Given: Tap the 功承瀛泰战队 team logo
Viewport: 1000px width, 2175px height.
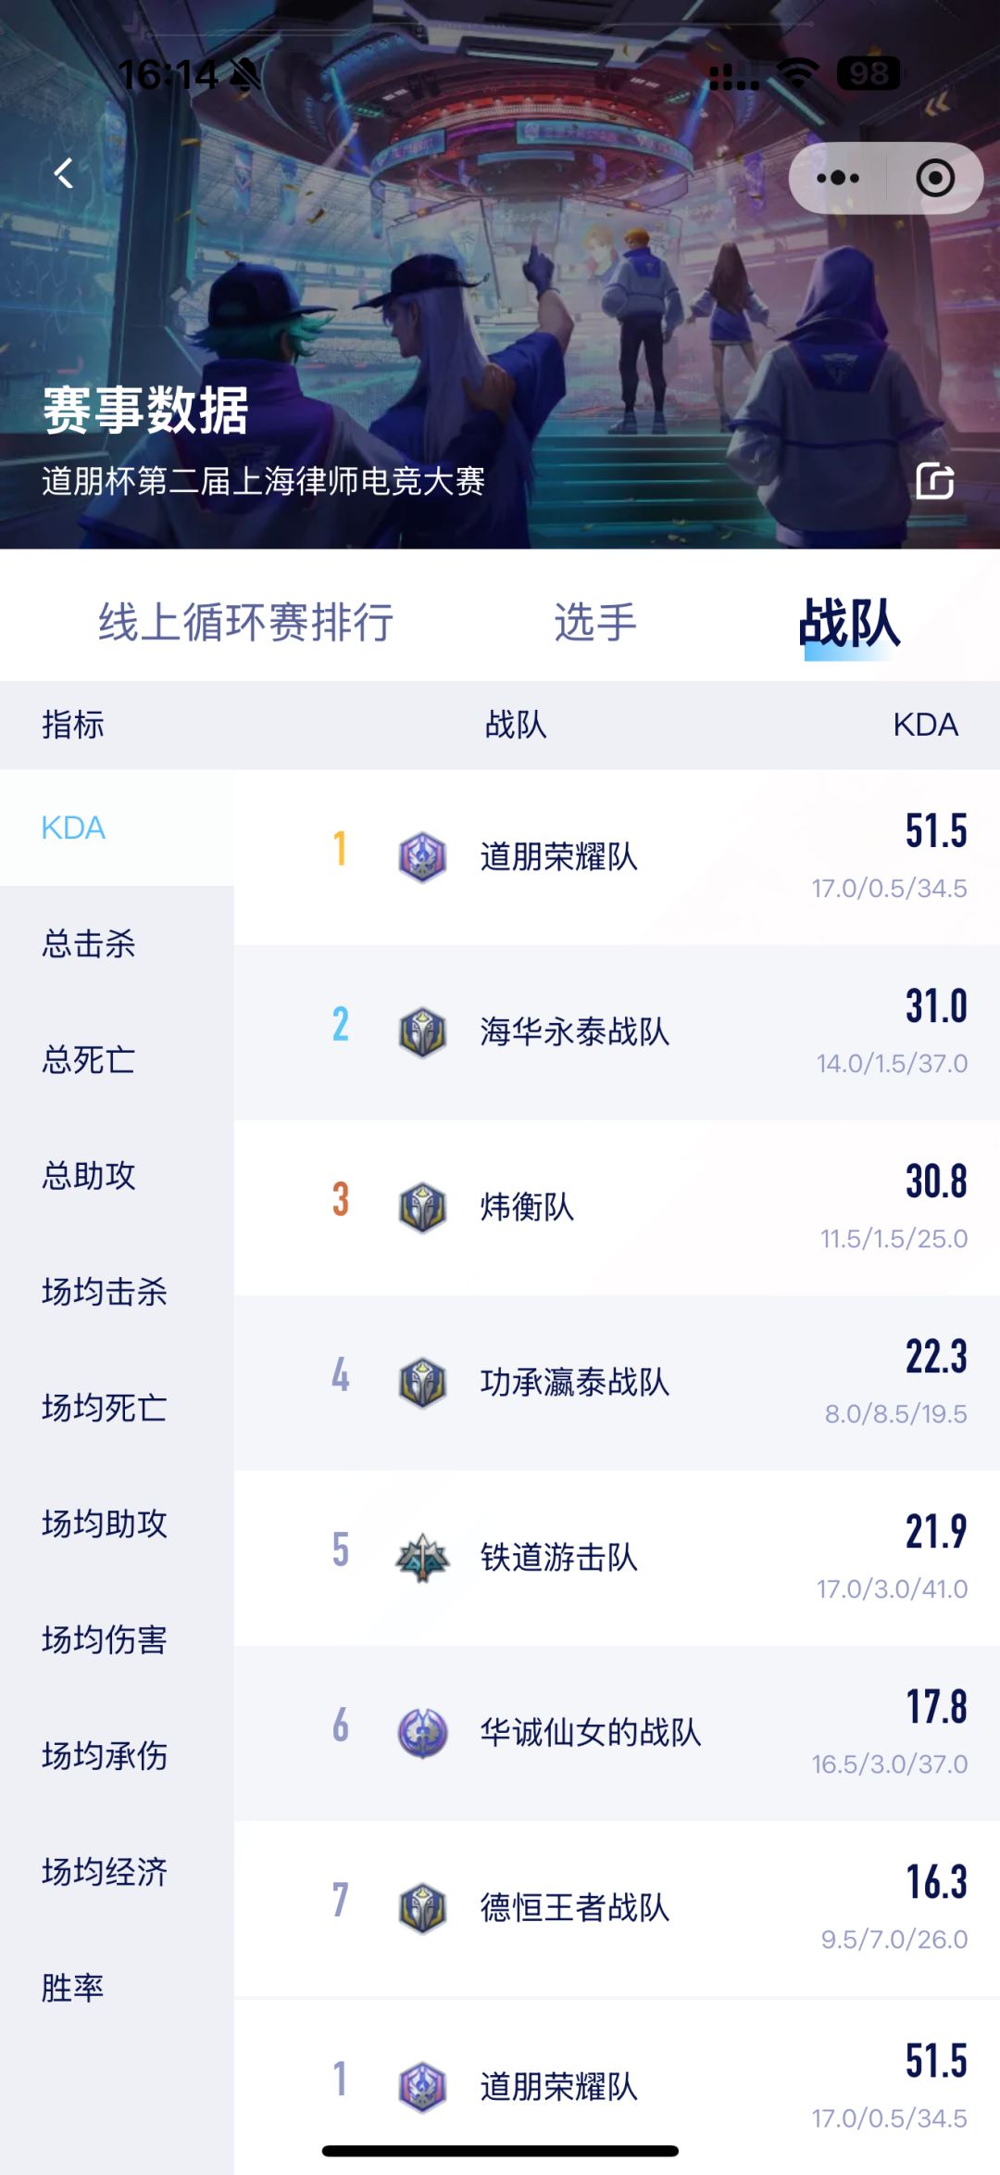Looking at the screenshot, I should pos(423,1384).
